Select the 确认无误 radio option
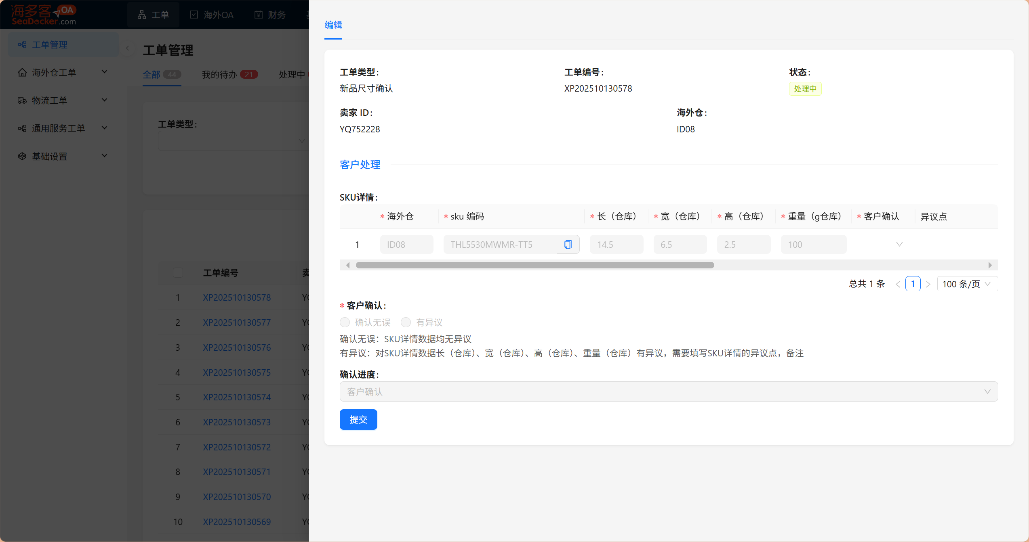 (x=345, y=322)
